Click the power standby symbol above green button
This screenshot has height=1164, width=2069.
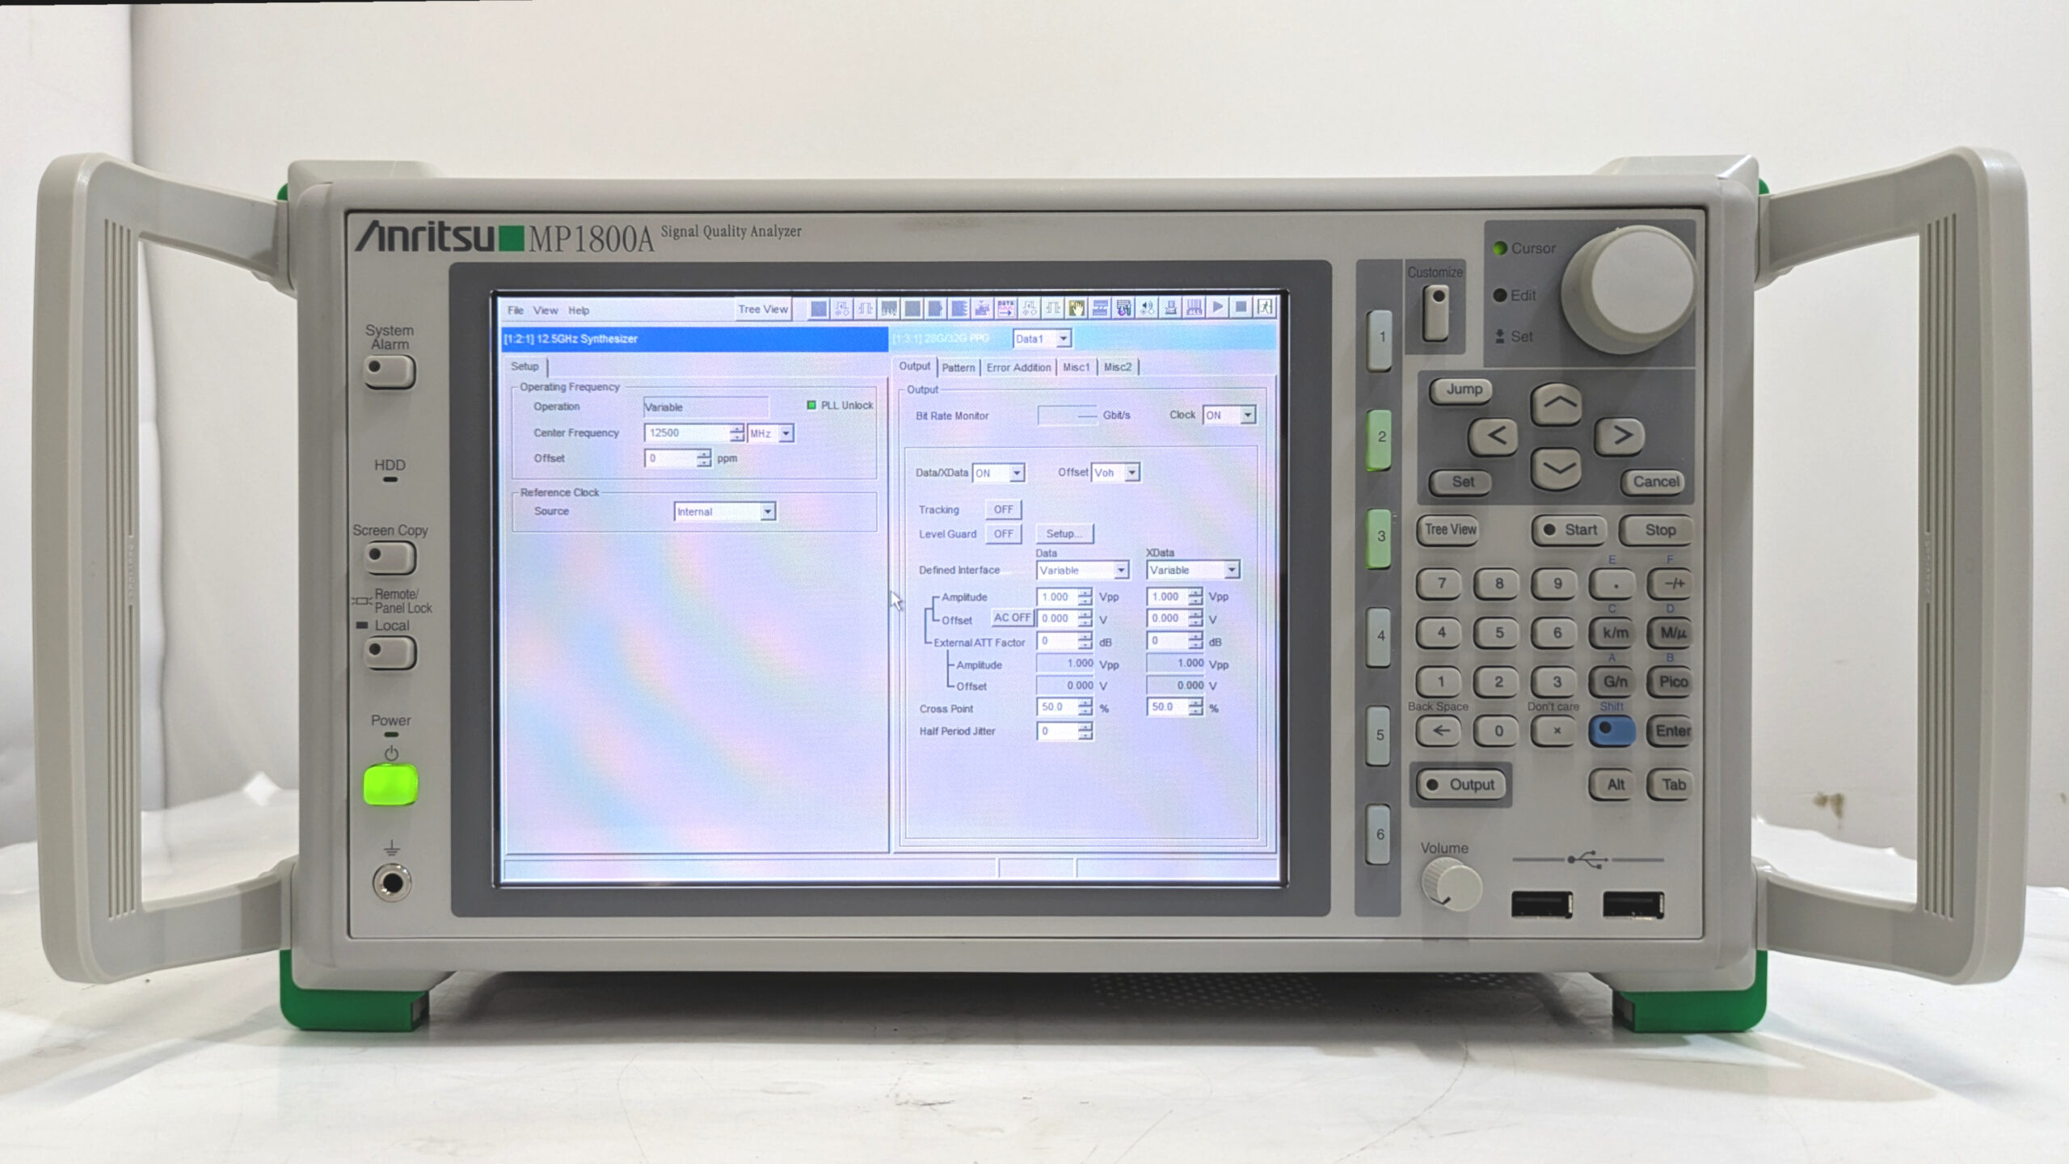tap(391, 754)
